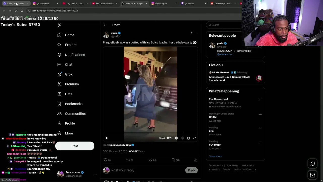Expand the More menu in sidebar
Viewport: 323px width, 182px height.
[65, 133]
